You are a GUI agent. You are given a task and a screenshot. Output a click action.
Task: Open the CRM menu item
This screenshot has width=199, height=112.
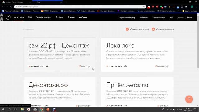pos(30,17)
